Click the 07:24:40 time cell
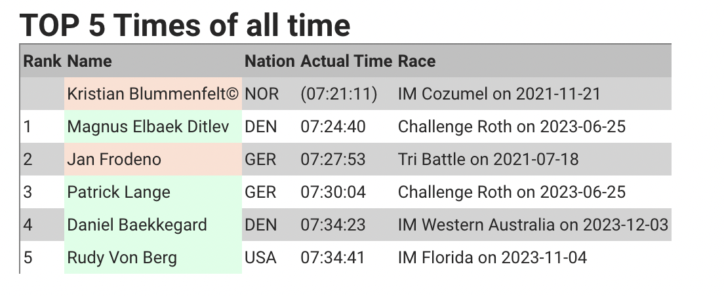Viewport: 724px width, 296px height. click(x=333, y=126)
